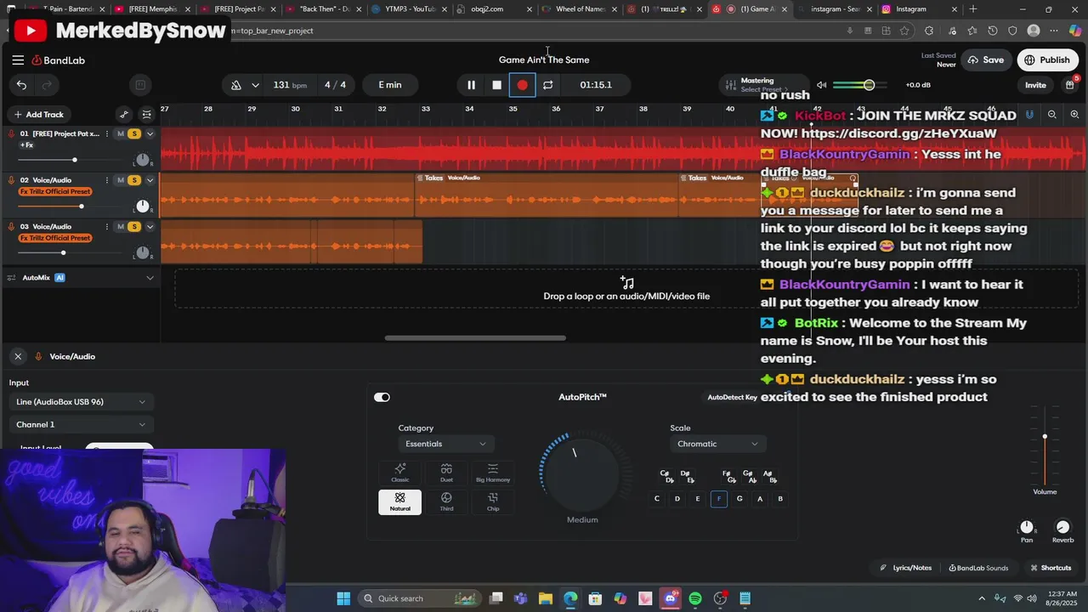
Task: Open Line (AudioBox USB 96) input dropdown
Action: tap(82, 402)
